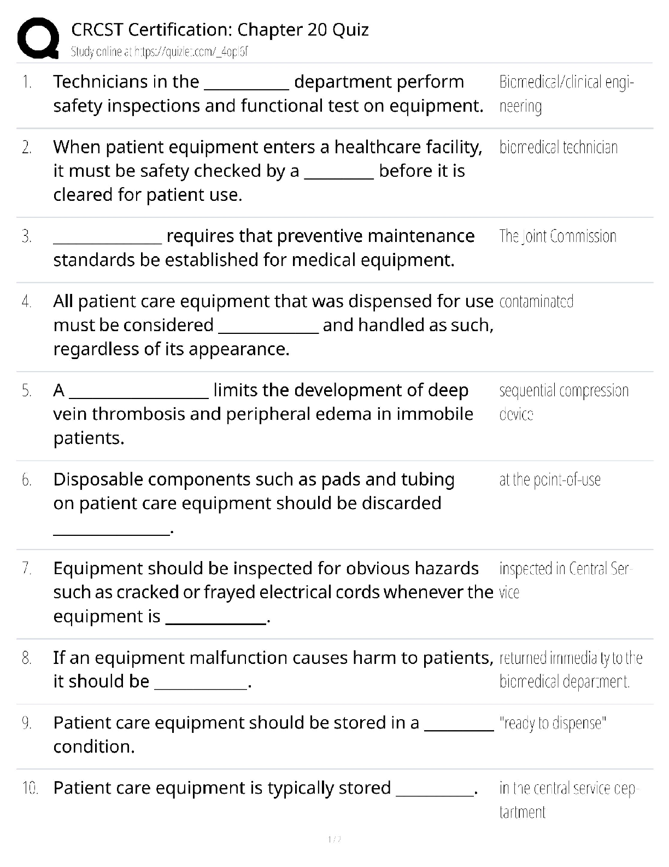Open the quizlet.com study online link
The image size is (669, 867).
[160, 52]
